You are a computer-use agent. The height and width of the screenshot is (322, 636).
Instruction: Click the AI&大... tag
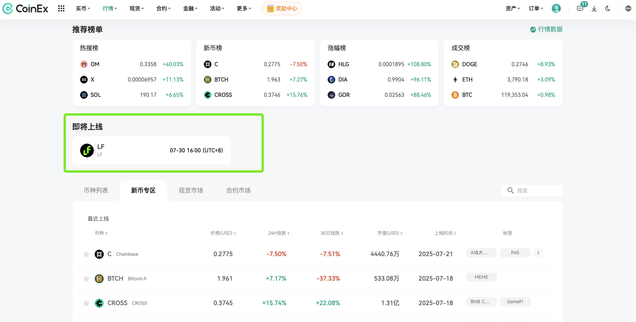pos(482,253)
